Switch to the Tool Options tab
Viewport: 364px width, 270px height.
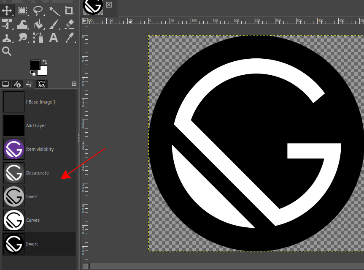coord(6,84)
